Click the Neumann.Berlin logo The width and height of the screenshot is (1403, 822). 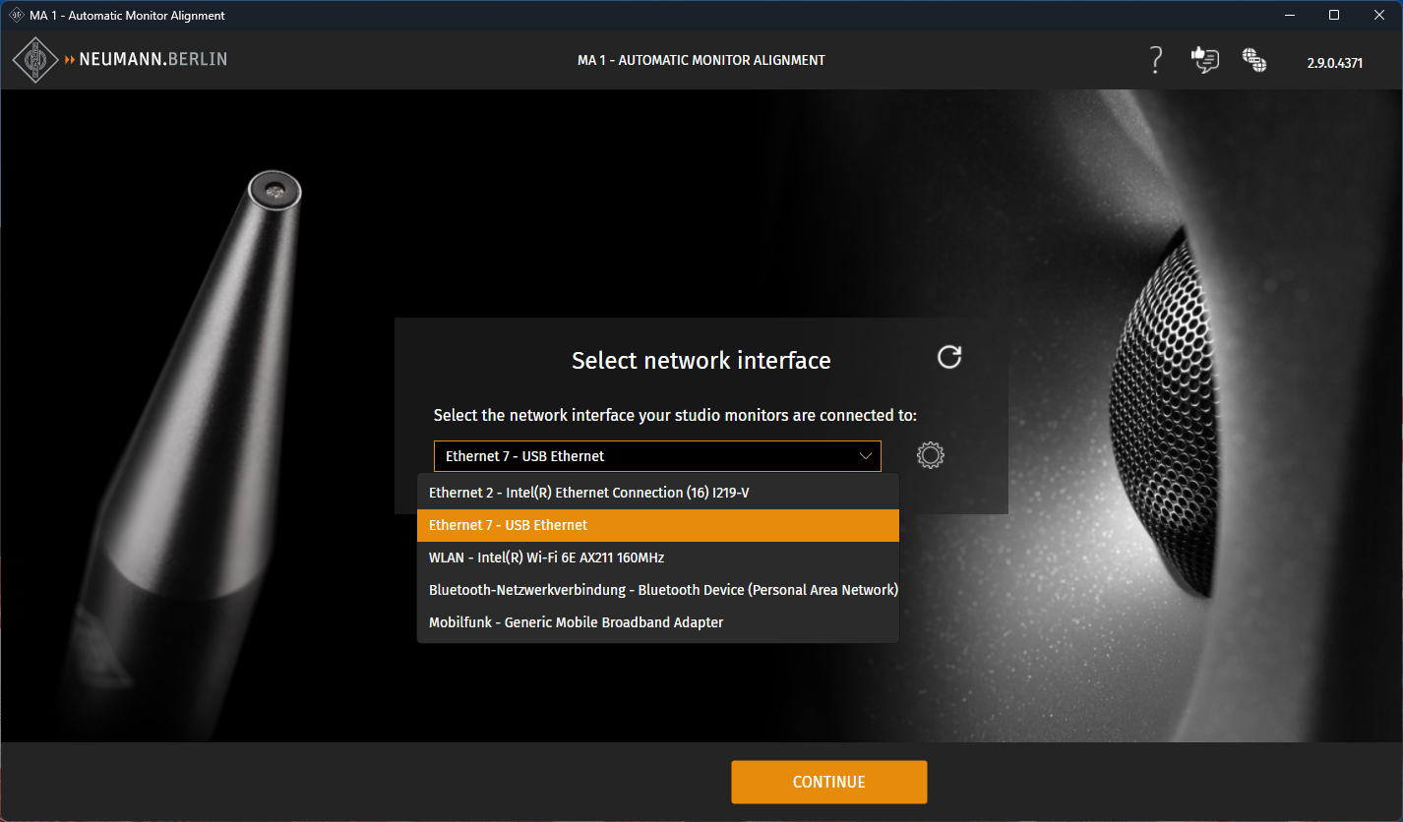tap(120, 60)
